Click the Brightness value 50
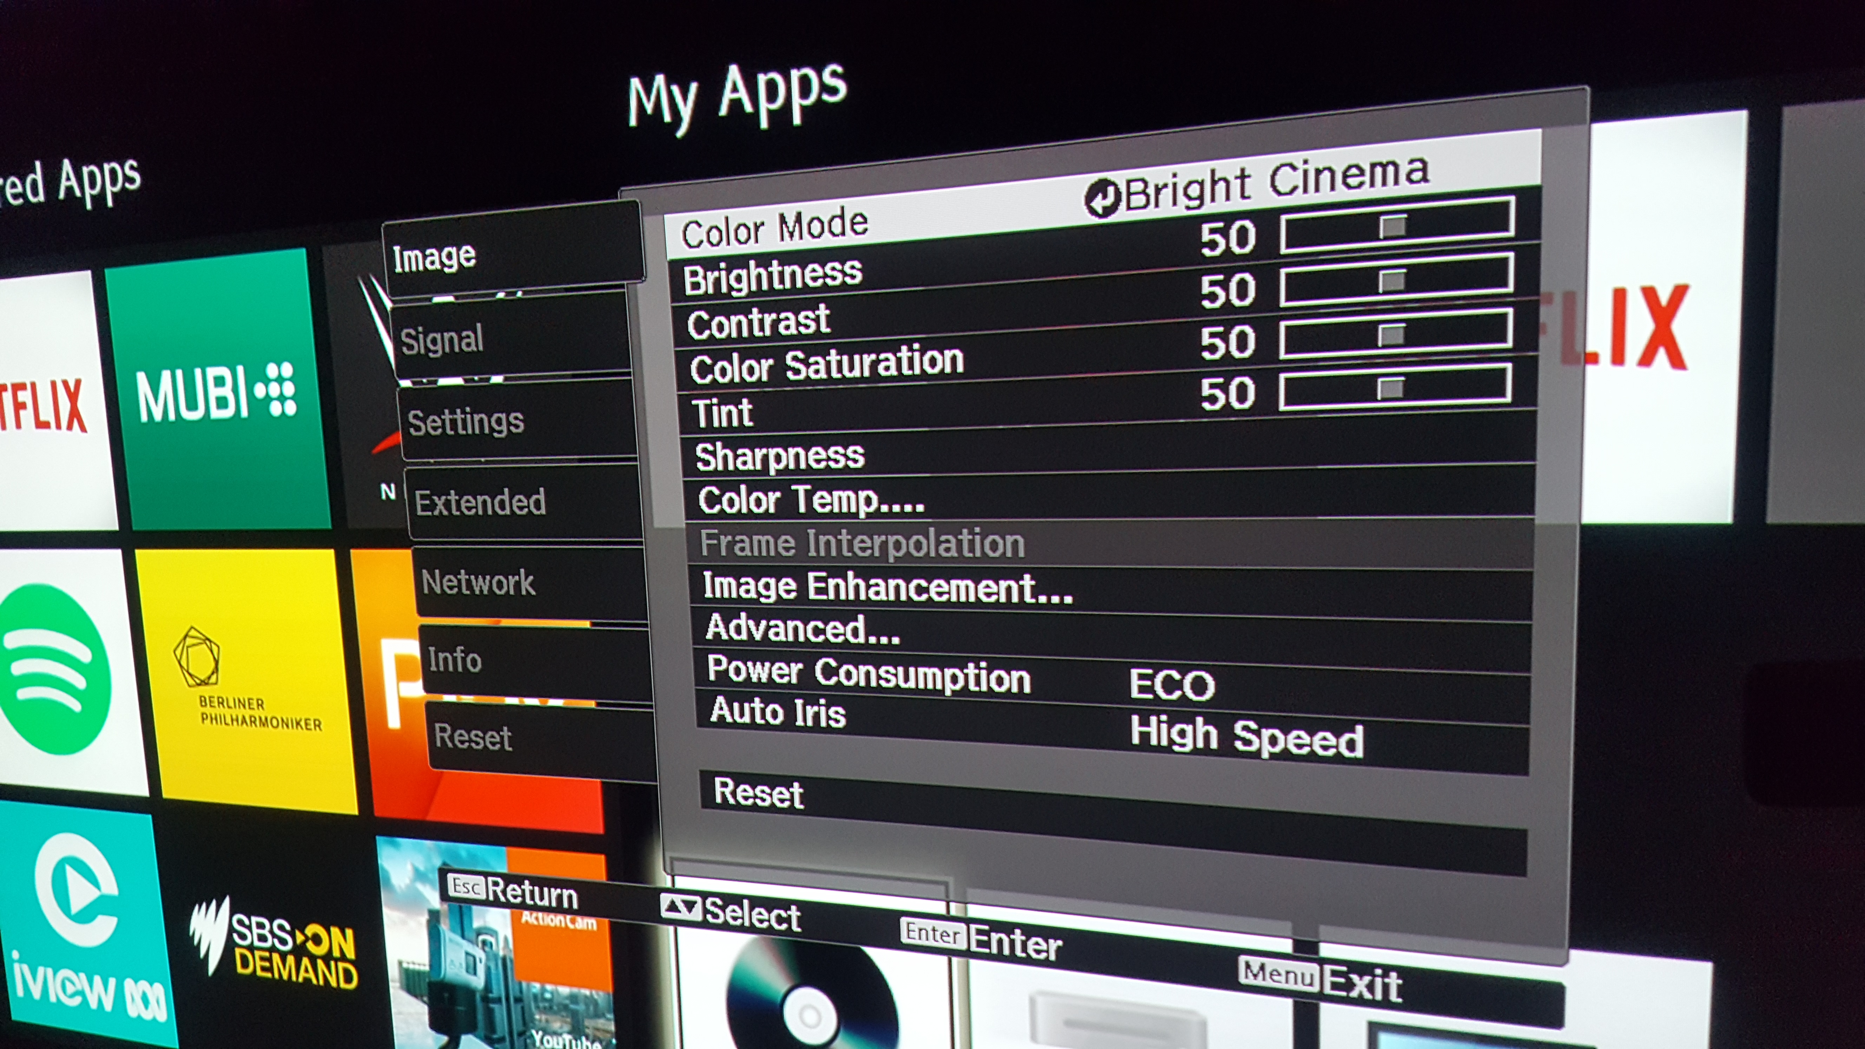The image size is (1865, 1049). point(1227,239)
